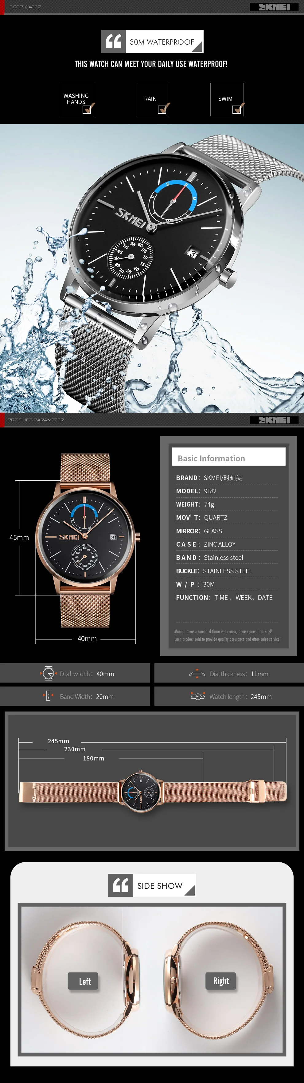Tick the WASHING HANDS checkbox
This screenshot has width=304, height=1083.
pyautogui.click(x=87, y=109)
